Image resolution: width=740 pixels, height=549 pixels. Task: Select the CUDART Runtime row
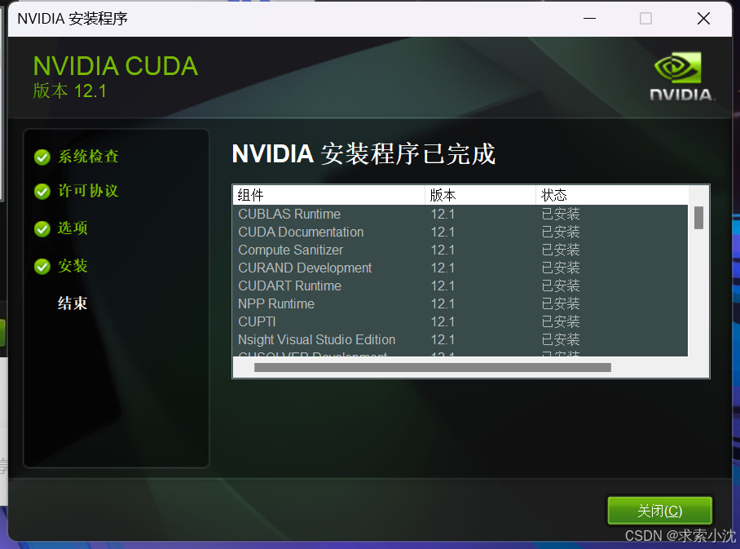click(x=460, y=286)
